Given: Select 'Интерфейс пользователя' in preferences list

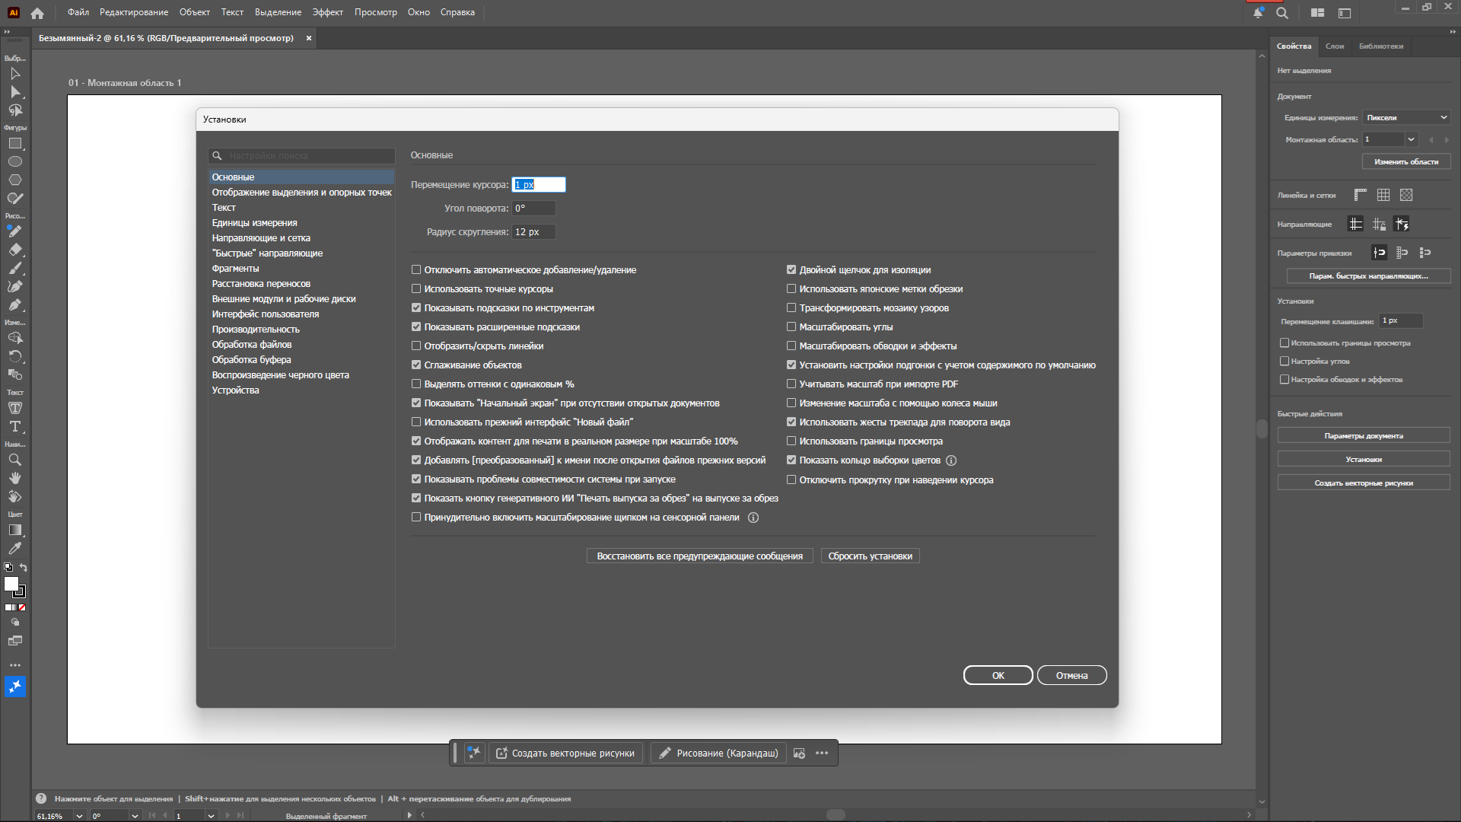Looking at the screenshot, I should point(266,314).
